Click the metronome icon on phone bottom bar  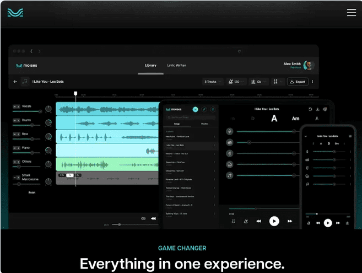(x=309, y=223)
